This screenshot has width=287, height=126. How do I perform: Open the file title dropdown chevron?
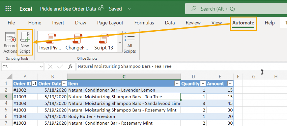[129, 9]
